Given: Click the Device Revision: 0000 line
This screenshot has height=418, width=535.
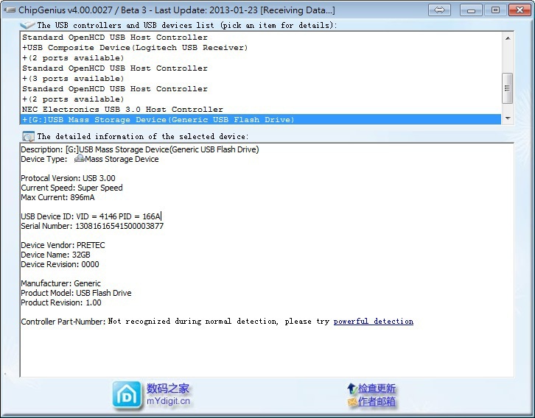Looking at the screenshot, I should (60, 264).
